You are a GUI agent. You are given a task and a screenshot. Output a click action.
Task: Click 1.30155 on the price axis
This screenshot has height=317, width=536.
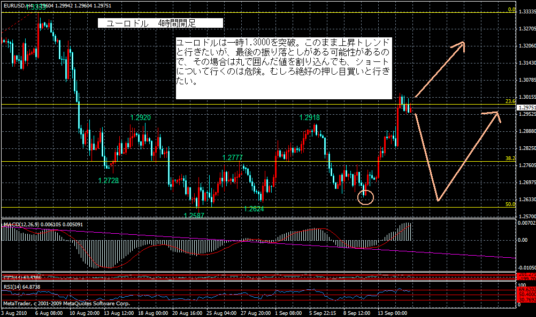click(527, 97)
